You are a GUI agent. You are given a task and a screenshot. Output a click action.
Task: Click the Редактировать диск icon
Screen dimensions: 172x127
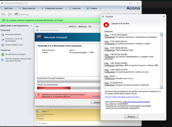[3, 45]
